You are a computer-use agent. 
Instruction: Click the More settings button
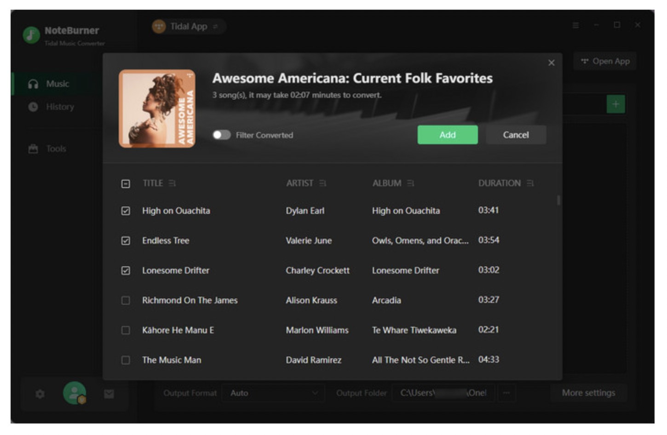[588, 393]
